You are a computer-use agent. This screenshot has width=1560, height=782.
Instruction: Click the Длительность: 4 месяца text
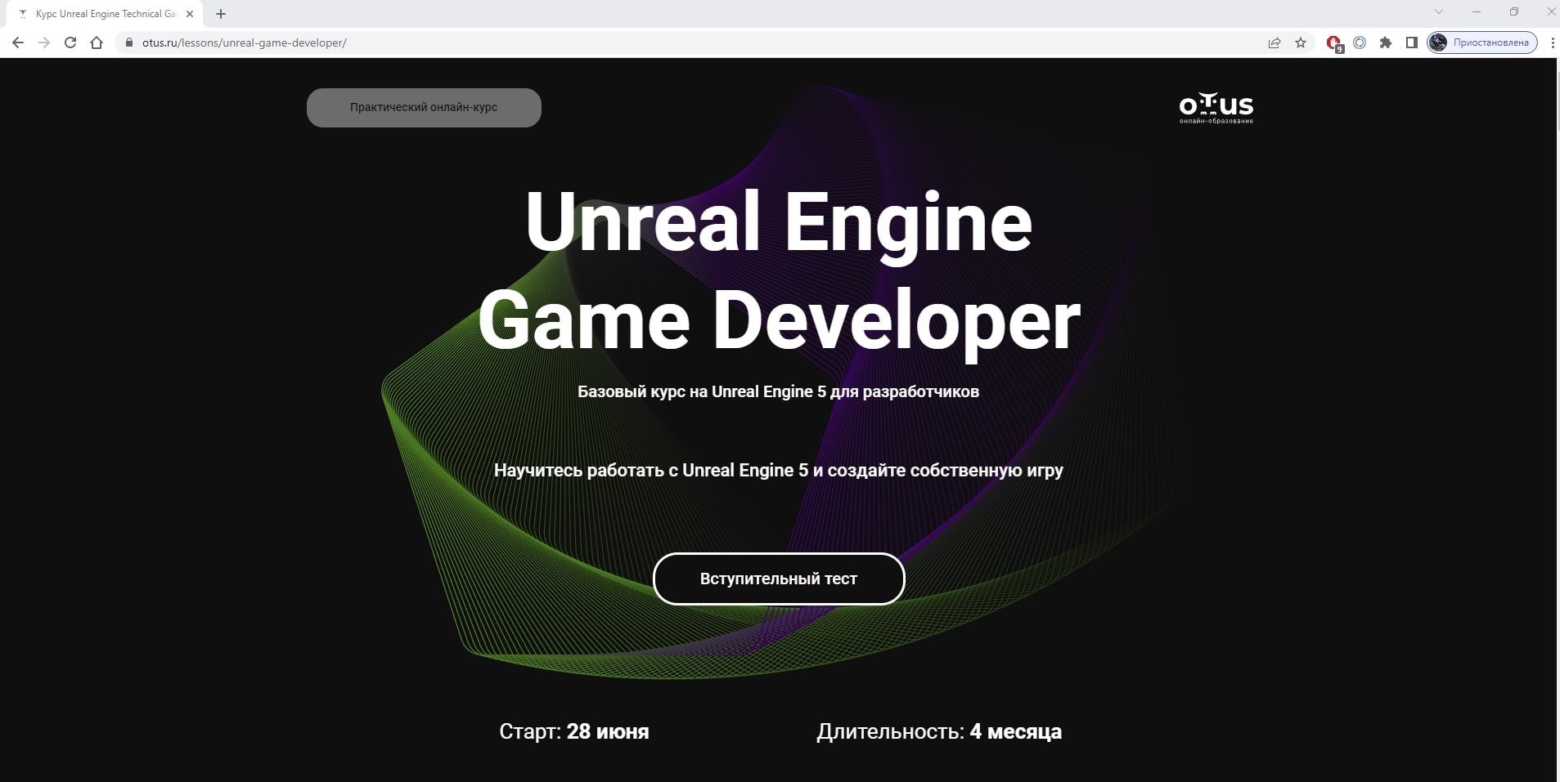click(x=939, y=731)
